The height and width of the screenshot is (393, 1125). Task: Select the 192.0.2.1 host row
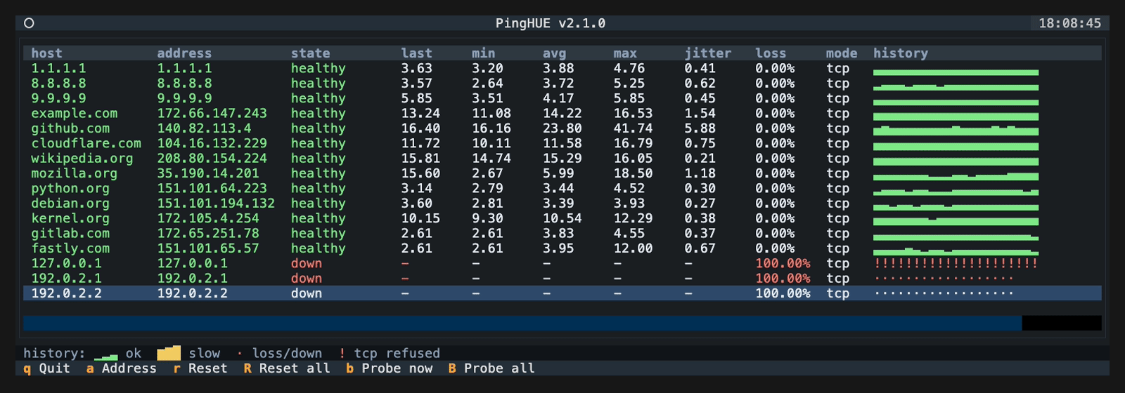tap(562, 278)
